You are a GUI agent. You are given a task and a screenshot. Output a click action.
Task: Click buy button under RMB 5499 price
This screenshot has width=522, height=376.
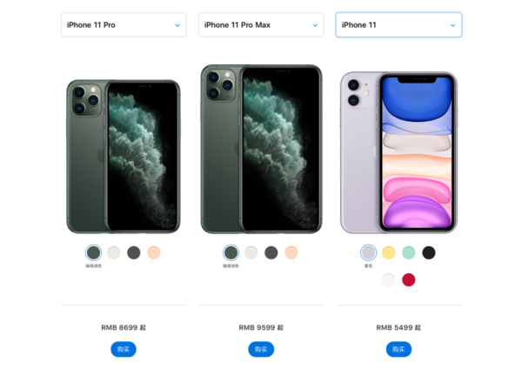tap(398, 349)
